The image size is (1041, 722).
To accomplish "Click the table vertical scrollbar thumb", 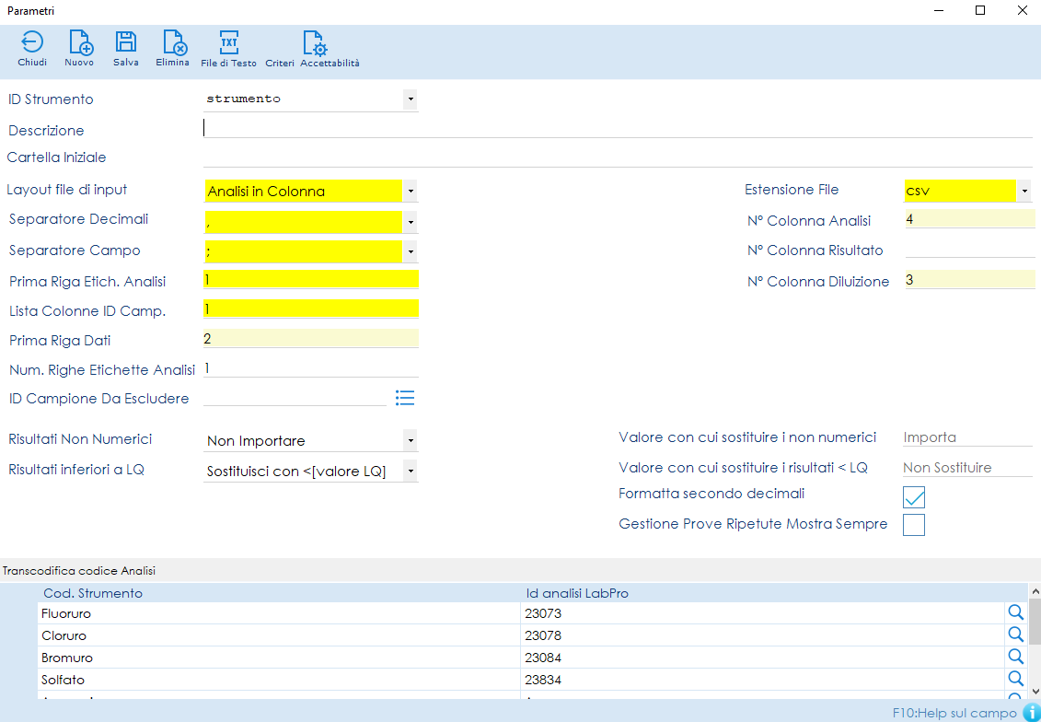I will click(1035, 621).
